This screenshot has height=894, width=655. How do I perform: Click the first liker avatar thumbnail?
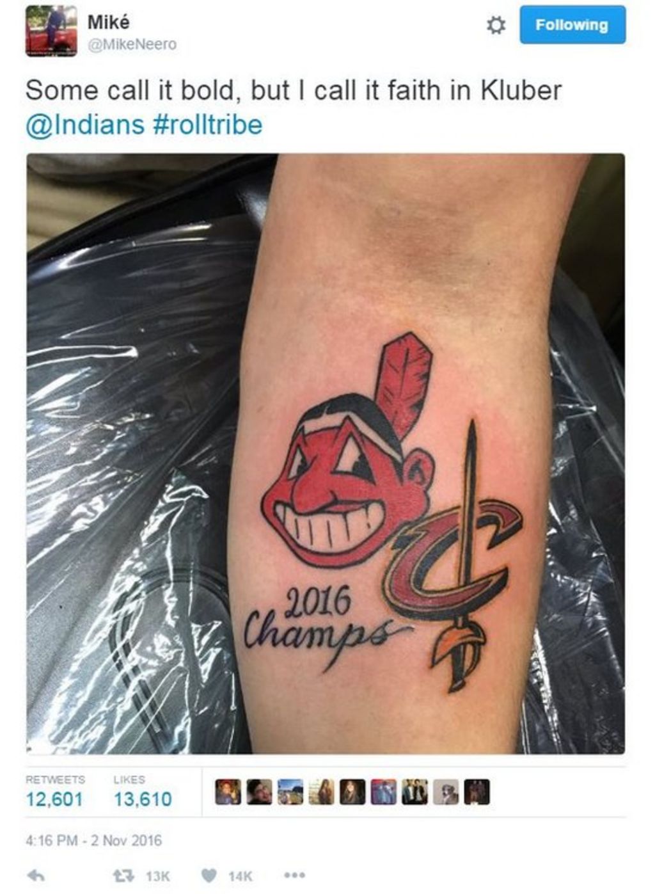point(228,792)
